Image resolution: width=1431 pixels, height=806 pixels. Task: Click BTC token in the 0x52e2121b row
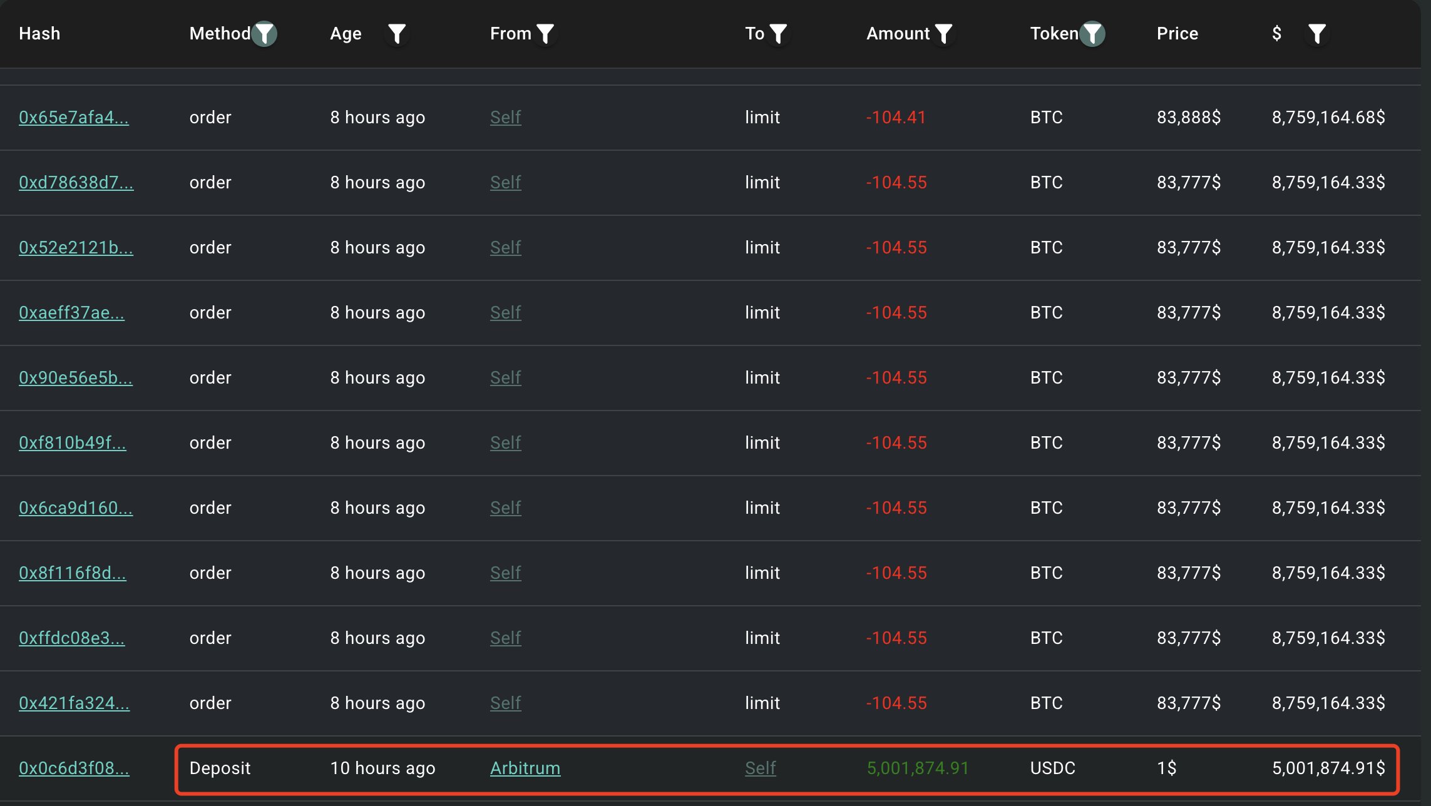(x=1047, y=248)
